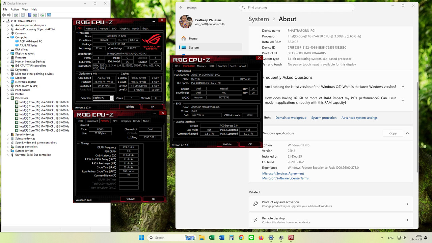Switch to Graphics tab in Memory CPU-Z window
The image size is (432, 243).
pos(126,121)
